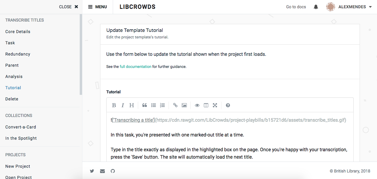Open notifications via the bell icon
Image resolution: width=377 pixels, height=179 pixels.
pos(315,6)
